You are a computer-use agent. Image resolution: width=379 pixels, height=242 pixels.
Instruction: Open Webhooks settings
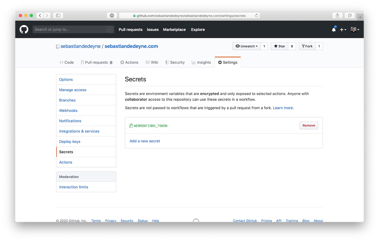click(86, 110)
